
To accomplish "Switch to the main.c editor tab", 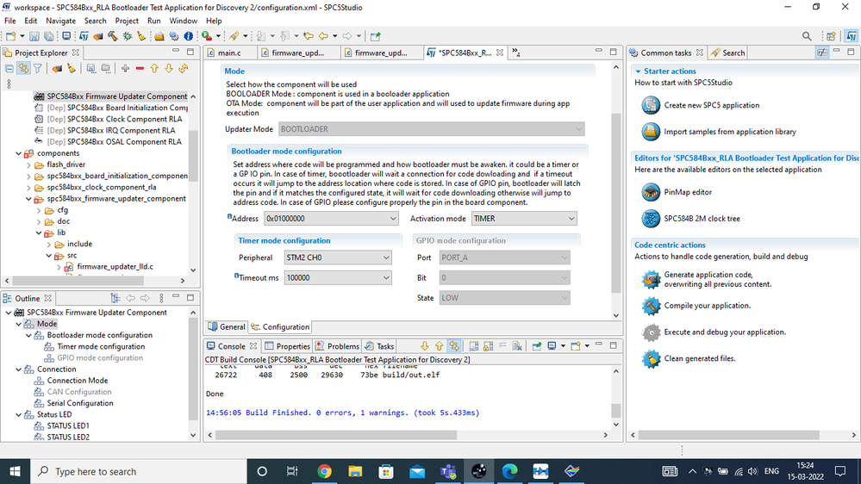I will coord(229,53).
